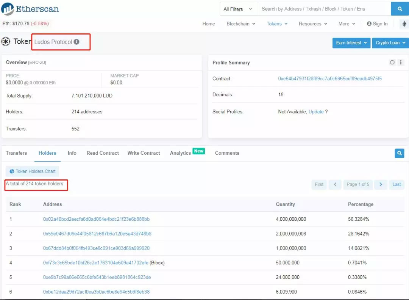Open the Read Contract tab
The height and width of the screenshot is (300, 409).
pos(103,153)
